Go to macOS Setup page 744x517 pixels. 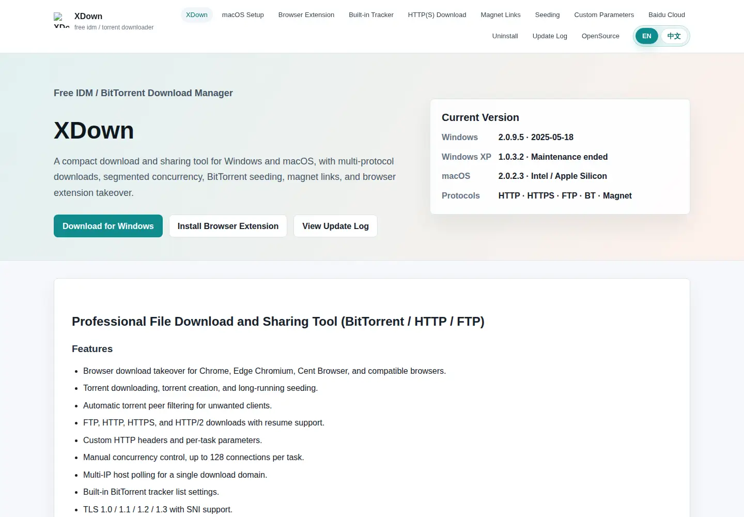(243, 15)
